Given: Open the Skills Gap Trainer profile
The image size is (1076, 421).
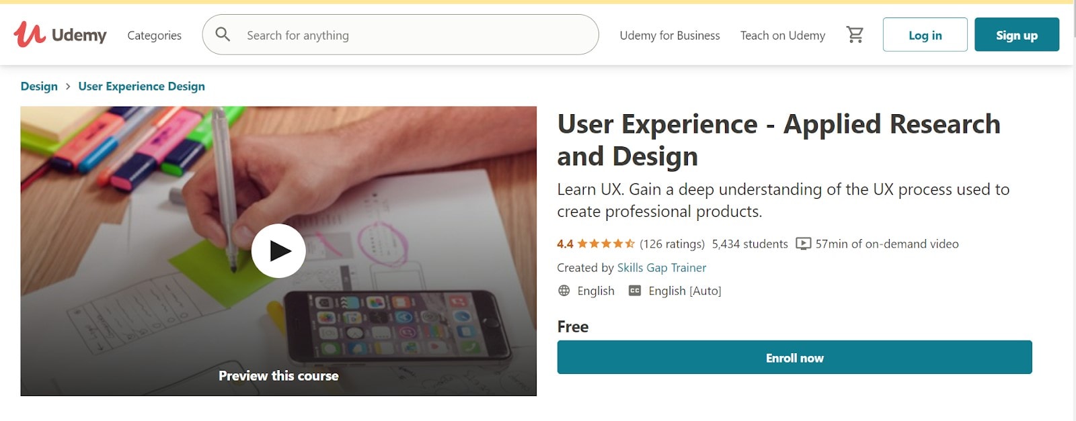Looking at the screenshot, I should tap(661, 268).
